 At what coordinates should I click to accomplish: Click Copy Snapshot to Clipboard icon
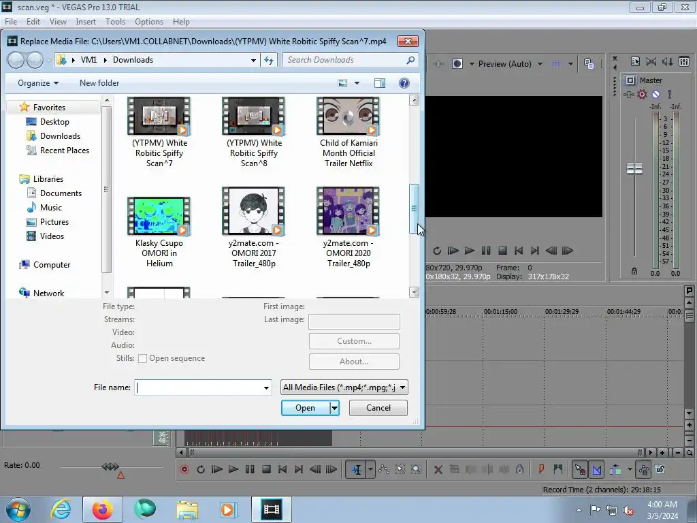(x=589, y=63)
